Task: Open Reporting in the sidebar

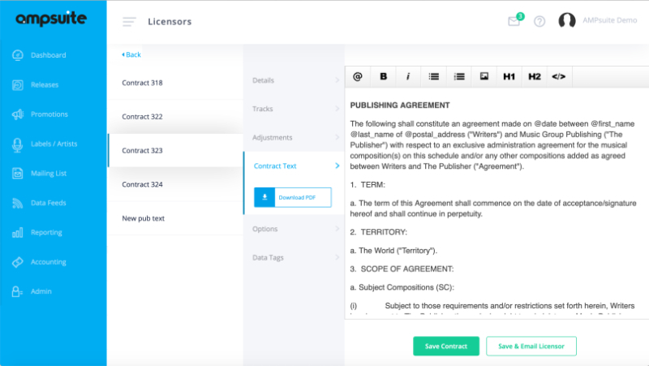Action: tap(46, 233)
